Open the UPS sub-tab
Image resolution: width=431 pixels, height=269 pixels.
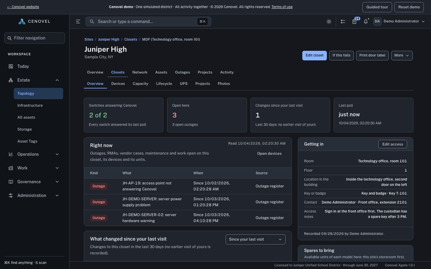(184, 84)
